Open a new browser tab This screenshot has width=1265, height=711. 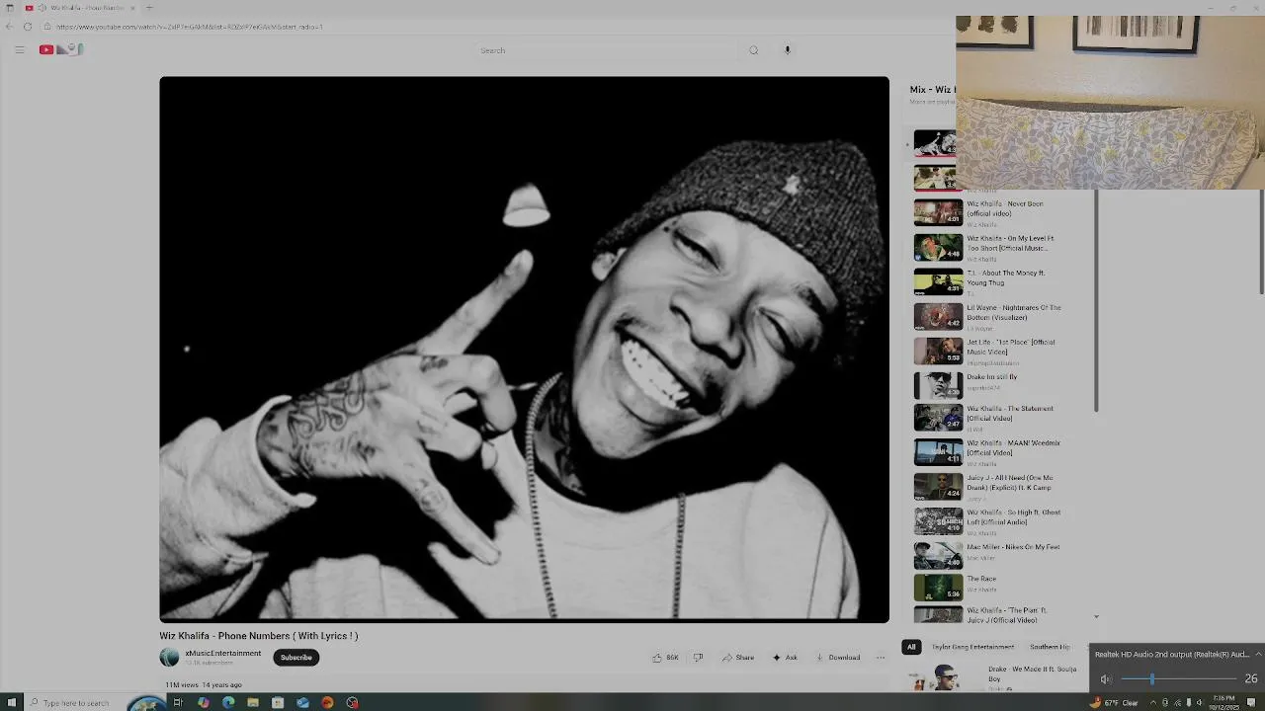pos(149,8)
